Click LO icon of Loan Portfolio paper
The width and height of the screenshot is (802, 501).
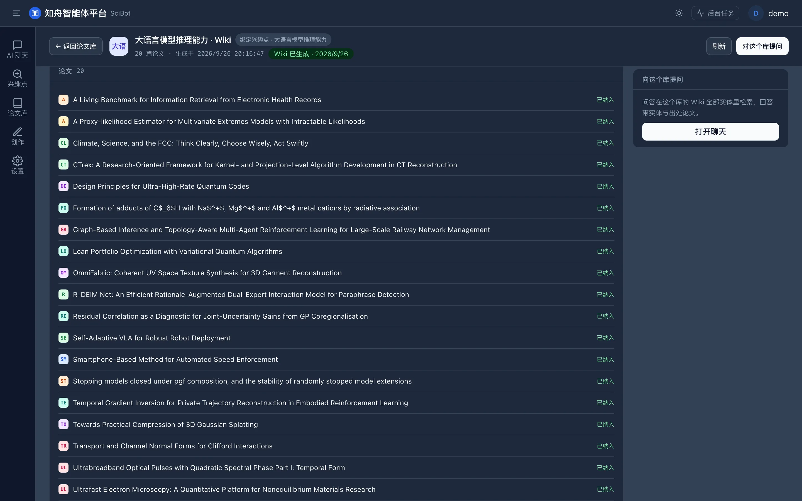(63, 251)
